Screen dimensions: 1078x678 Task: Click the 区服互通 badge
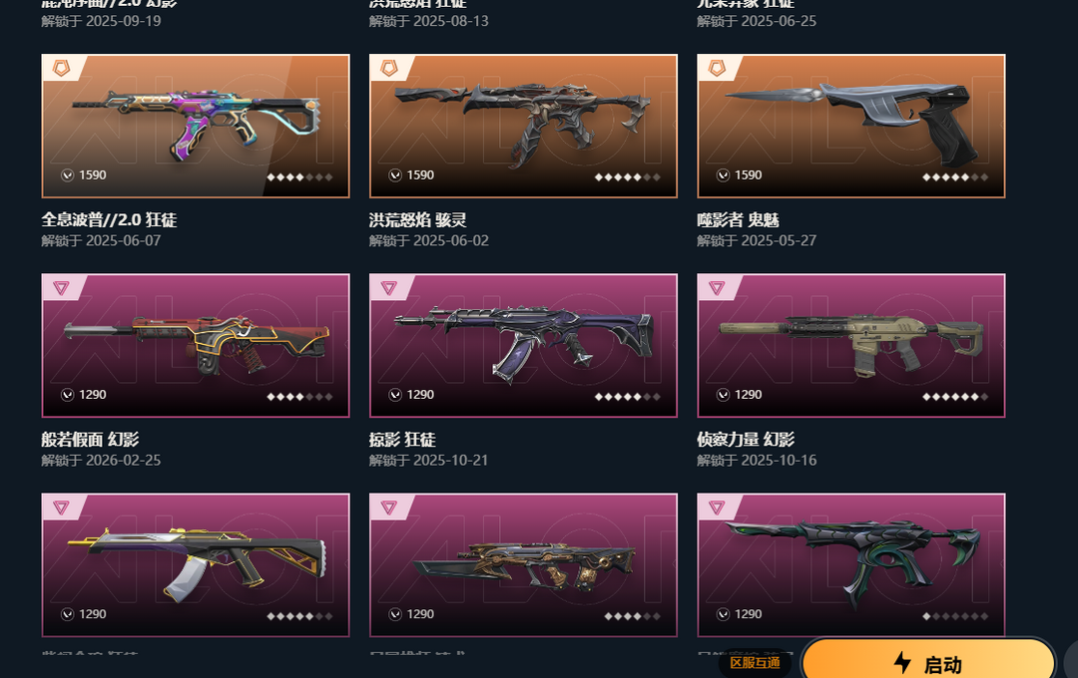(x=755, y=663)
